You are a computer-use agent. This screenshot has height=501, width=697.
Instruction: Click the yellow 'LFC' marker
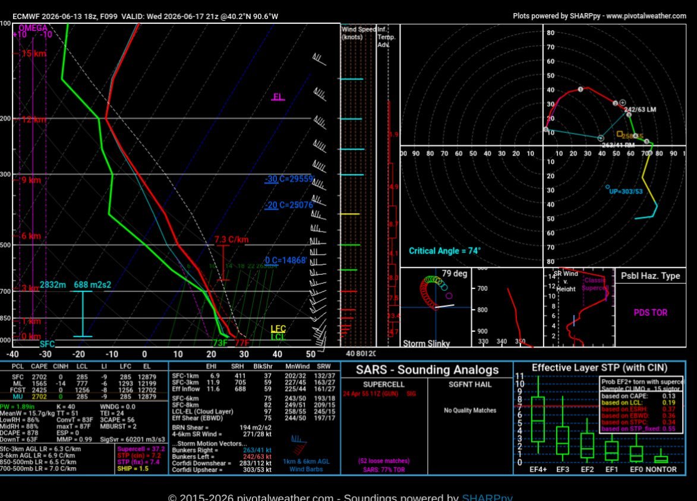click(278, 329)
